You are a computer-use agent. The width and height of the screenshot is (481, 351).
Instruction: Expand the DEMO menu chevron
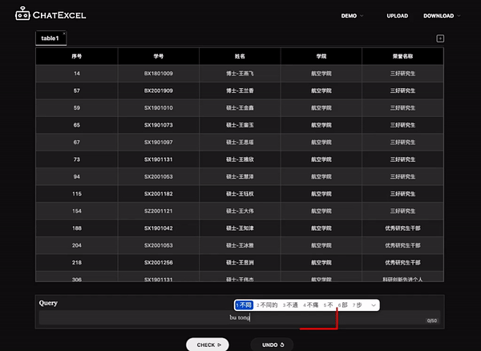tap(362, 16)
